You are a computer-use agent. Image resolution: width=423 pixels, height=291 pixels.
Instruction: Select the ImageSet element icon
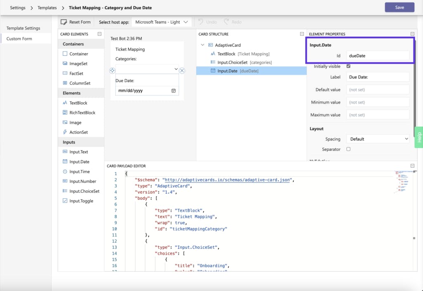(x=65, y=64)
